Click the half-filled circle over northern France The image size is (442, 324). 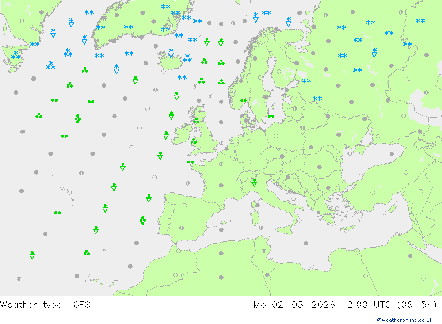tap(221, 164)
